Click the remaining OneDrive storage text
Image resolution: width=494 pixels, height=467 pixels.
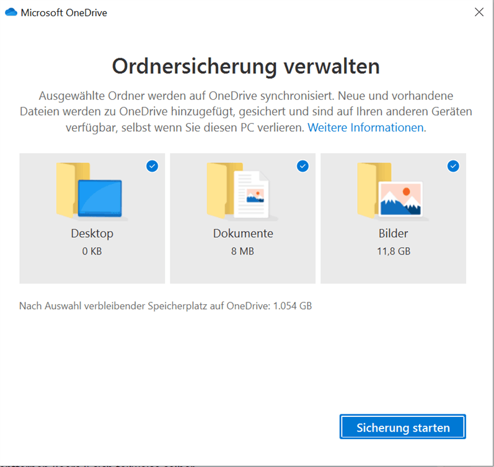click(x=165, y=306)
